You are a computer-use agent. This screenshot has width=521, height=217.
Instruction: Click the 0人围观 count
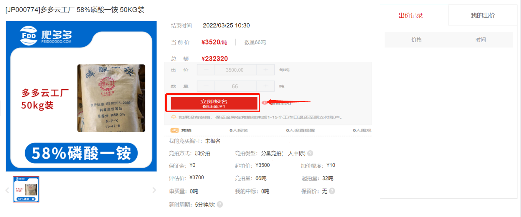pos(362,130)
